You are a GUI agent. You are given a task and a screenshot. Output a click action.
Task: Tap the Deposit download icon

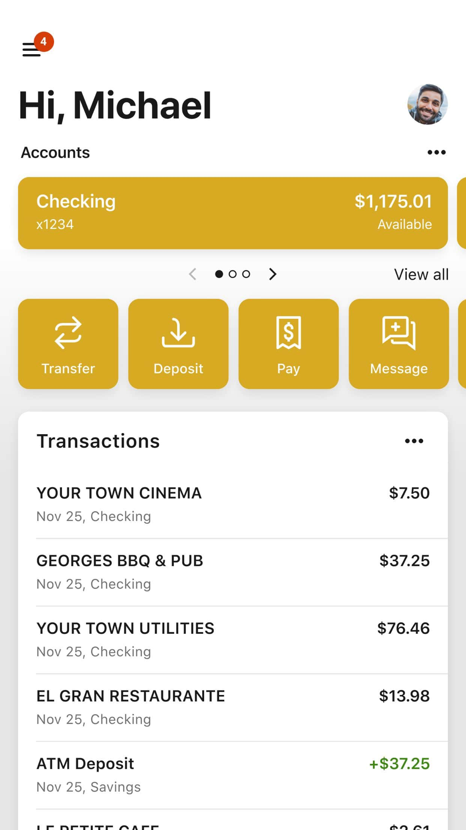pyautogui.click(x=178, y=333)
